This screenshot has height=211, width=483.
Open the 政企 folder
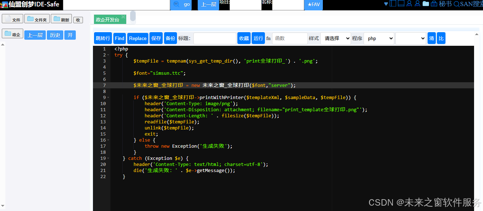click(x=13, y=34)
